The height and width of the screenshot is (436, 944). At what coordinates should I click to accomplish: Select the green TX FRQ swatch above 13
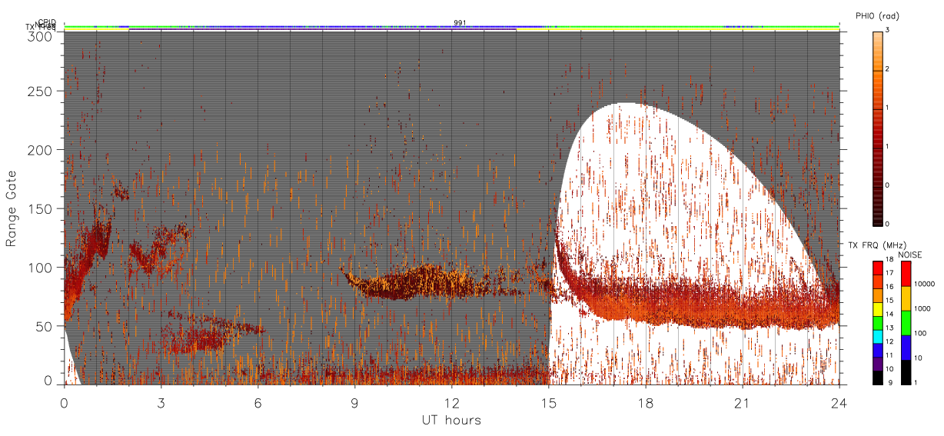coord(877,323)
